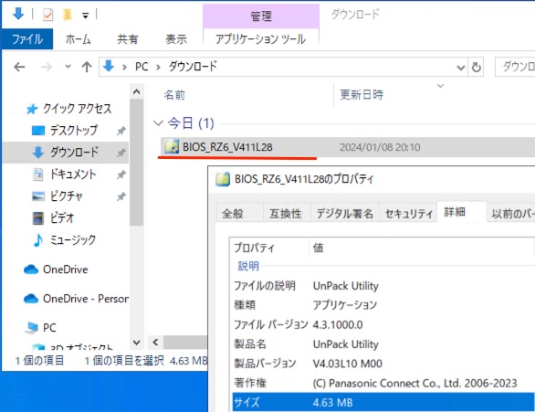535x412 pixels.
Task: Go back with the left arrow button
Action: (19, 67)
